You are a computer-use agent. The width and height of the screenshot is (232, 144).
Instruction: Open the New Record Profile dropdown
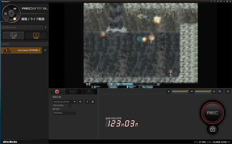(65, 102)
